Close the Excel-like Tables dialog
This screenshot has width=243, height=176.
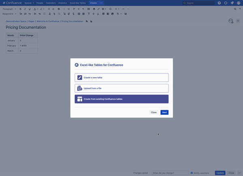click(x=153, y=112)
